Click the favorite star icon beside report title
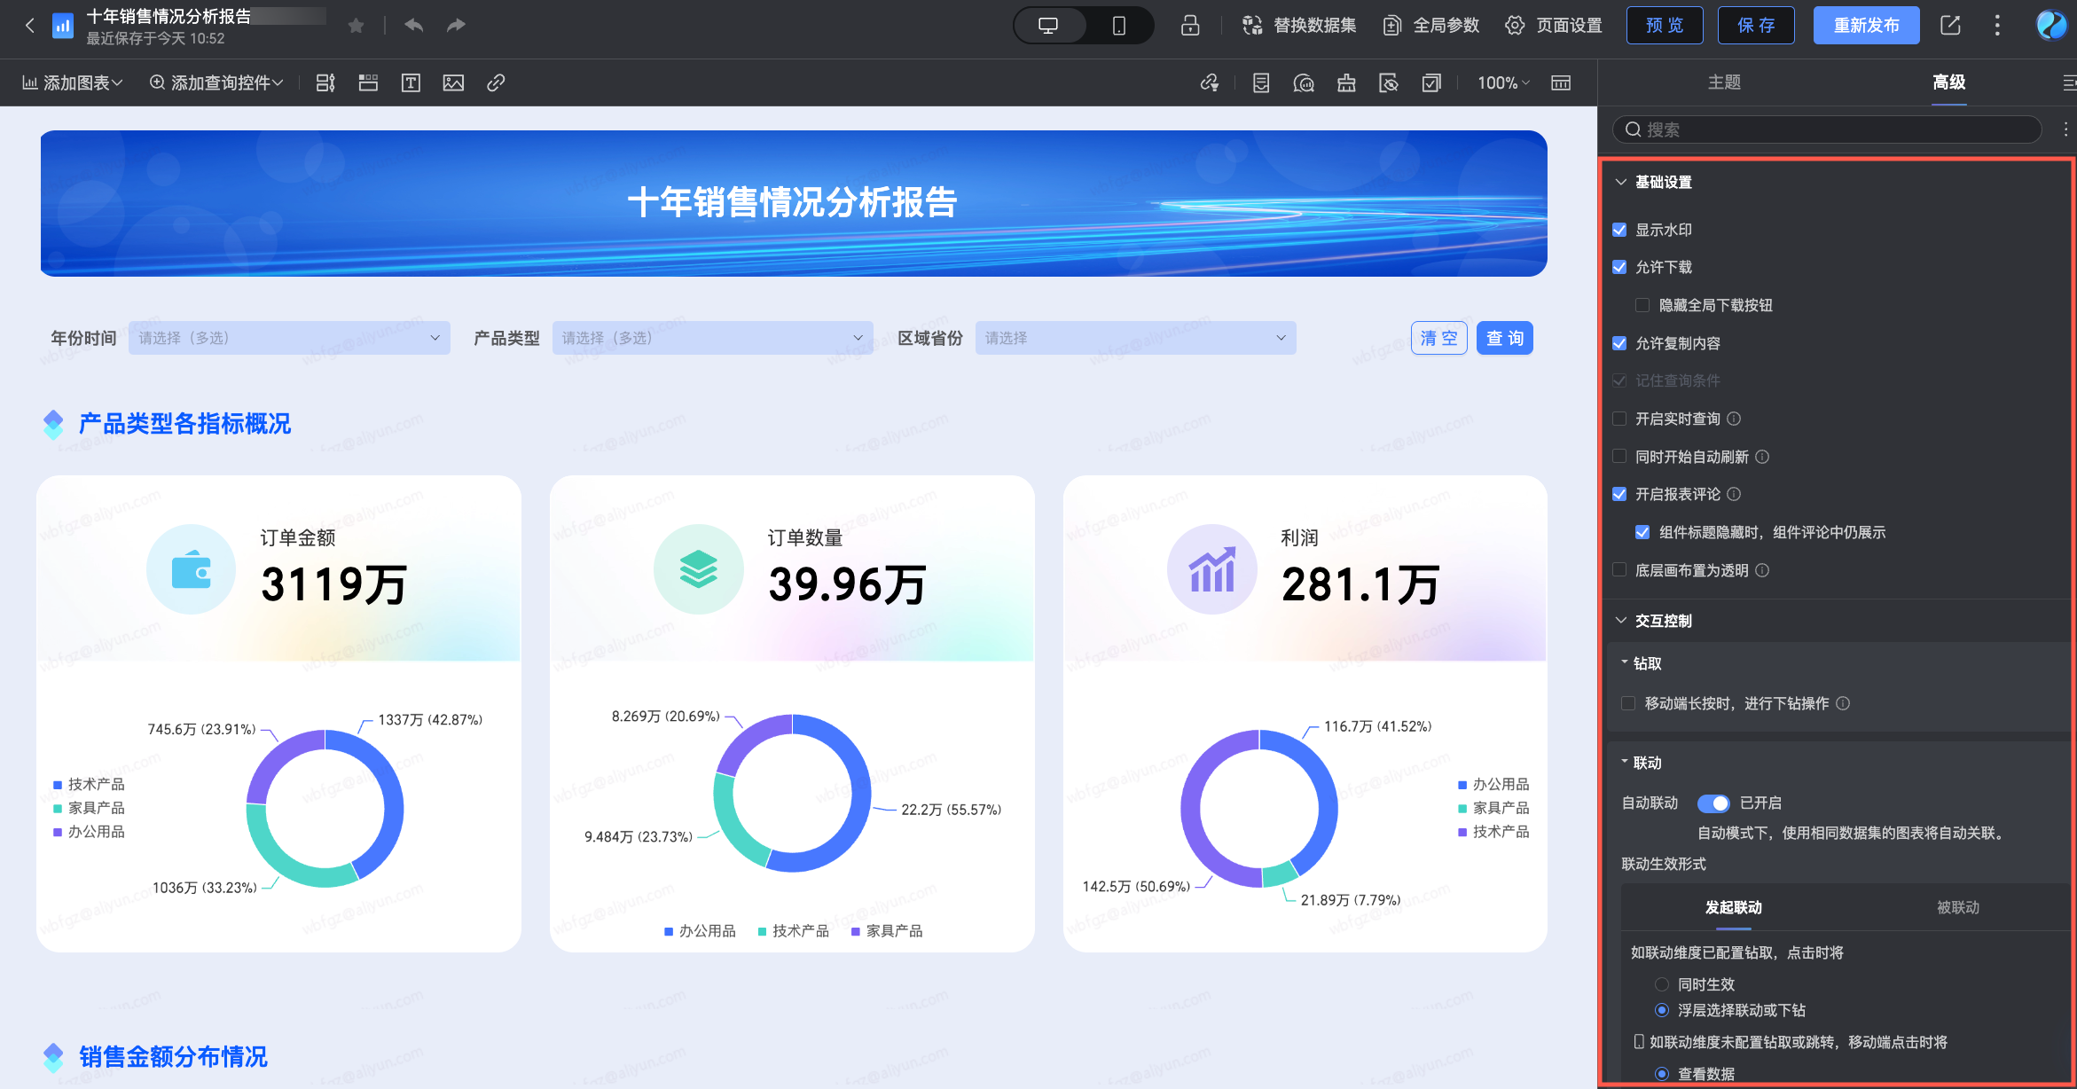2077x1089 pixels. tap(356, 26)
